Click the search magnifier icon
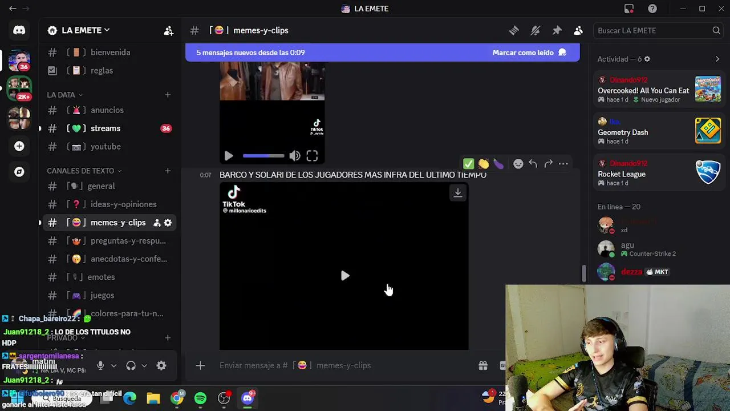Image resolution: width=730 pixels, height=411 pixels. point(716,30)
